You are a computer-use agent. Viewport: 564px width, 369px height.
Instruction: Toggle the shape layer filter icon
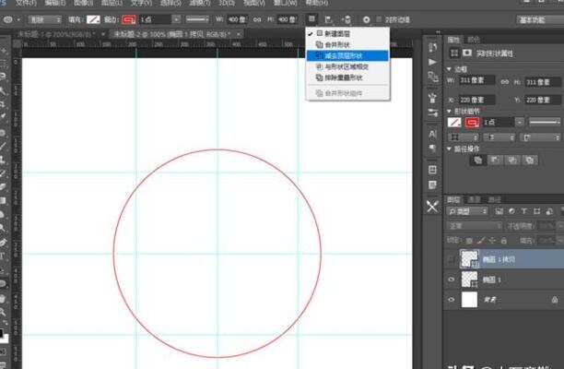[536, 211]
